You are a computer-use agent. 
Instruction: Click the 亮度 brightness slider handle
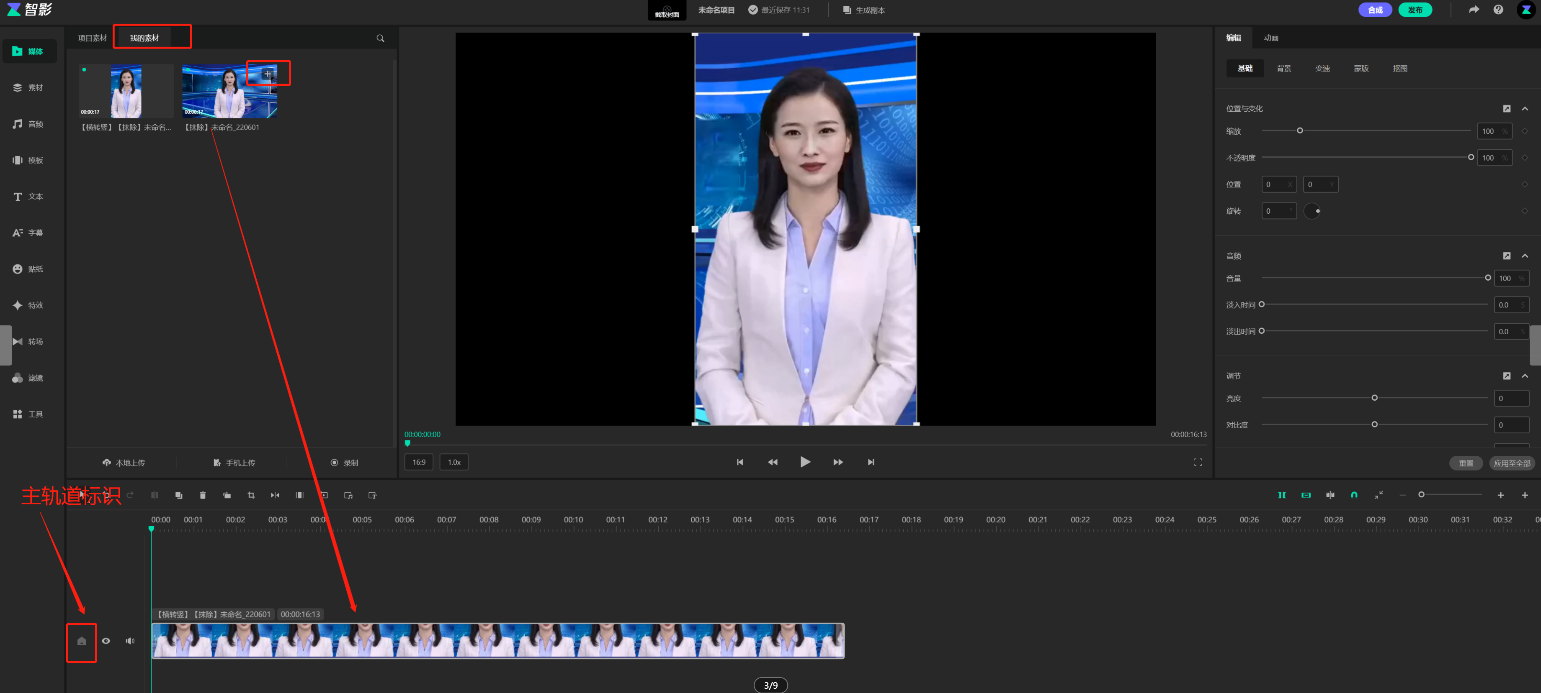pos(1374,398)
